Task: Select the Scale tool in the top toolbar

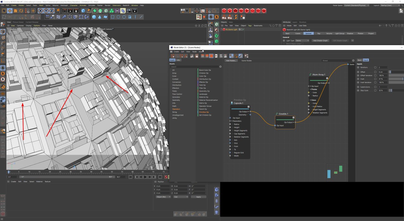Action: tap(15, 11)
